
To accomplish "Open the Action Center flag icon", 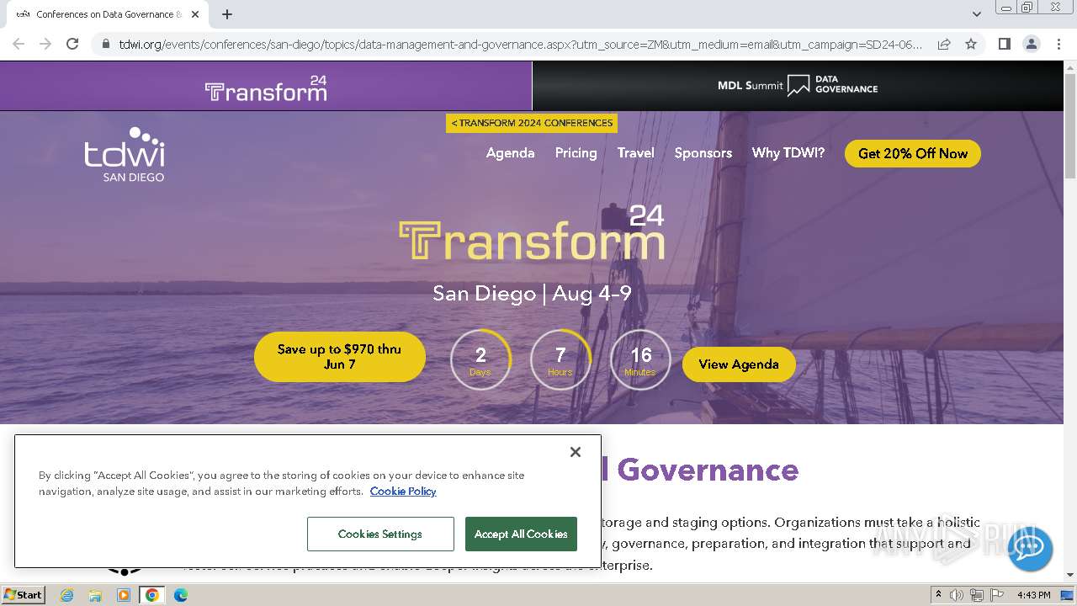I will pos(997,595).
